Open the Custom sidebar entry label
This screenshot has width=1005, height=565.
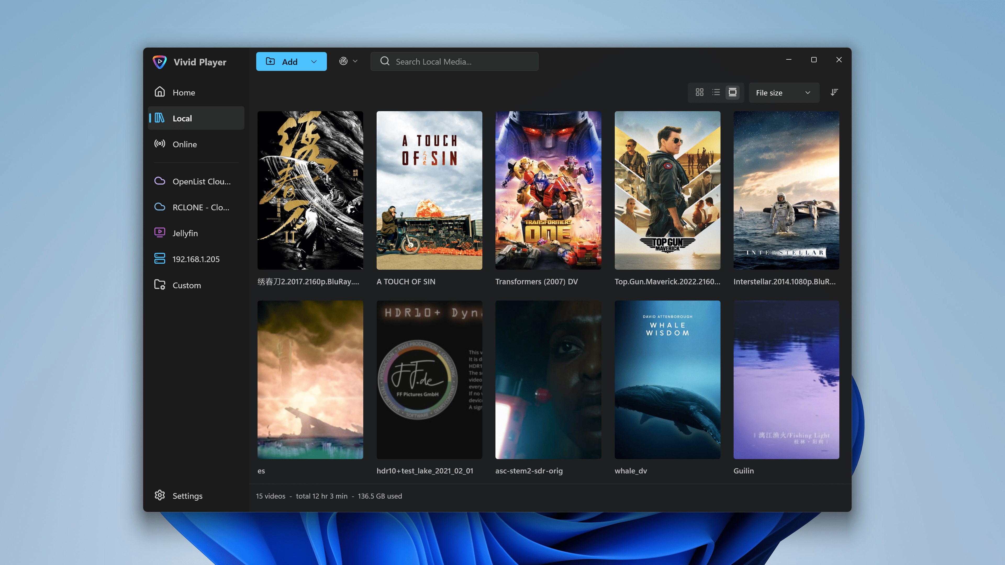187,285
